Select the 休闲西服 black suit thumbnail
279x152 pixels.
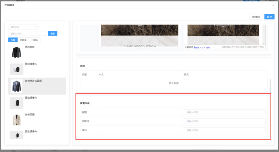pos(17,52)
